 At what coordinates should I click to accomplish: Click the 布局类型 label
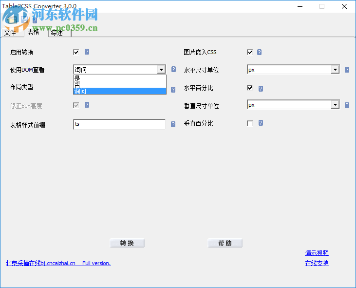point(22,87)
